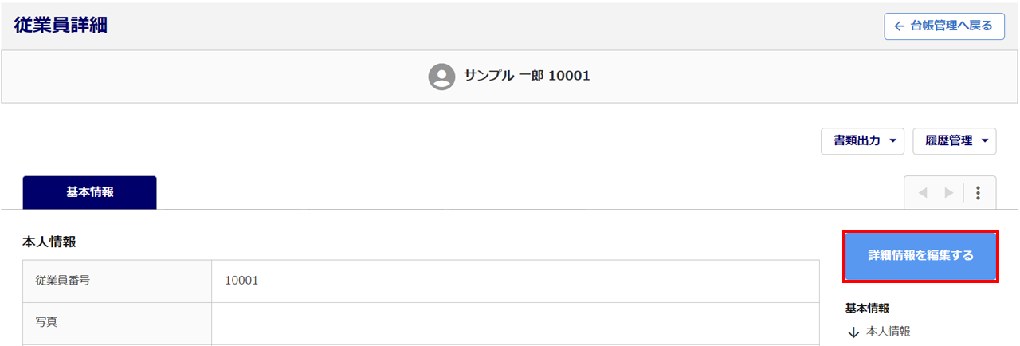
Task: Switch to the 基本情報 tab
Action: tap(90, 192)
